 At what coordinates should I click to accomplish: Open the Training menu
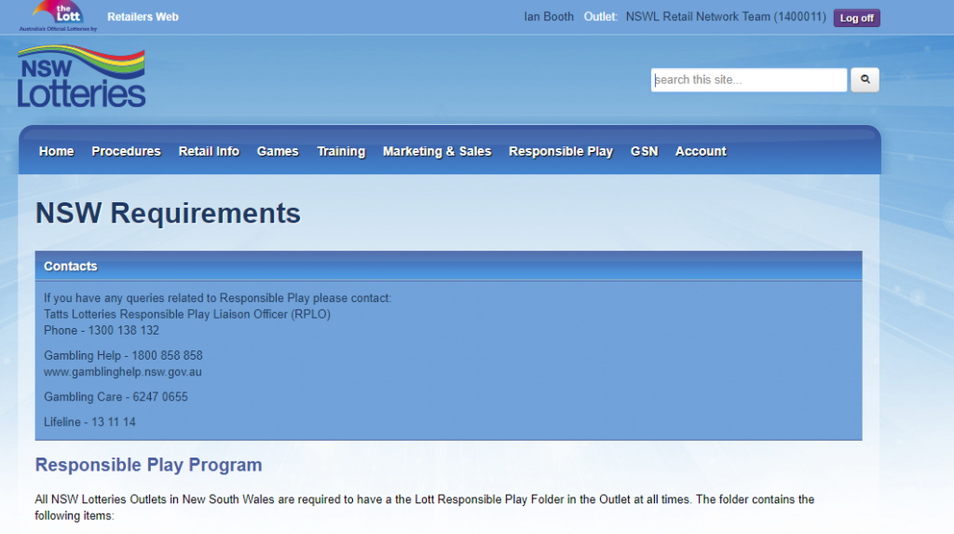(x=341, y=152)
